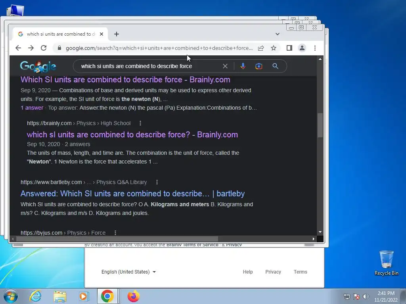
Task: Expand the tab search chevron
Action: tap(277, 34)
